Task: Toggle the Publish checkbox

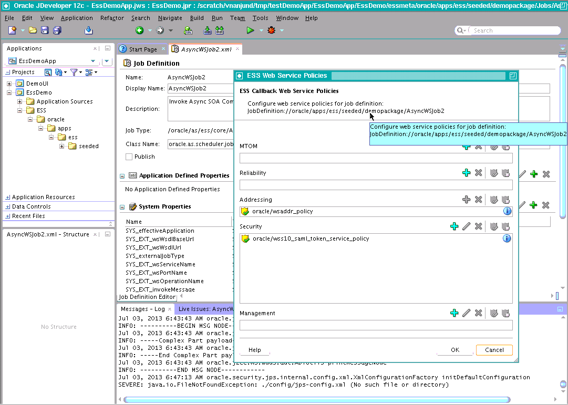Action: pos(129,157)
